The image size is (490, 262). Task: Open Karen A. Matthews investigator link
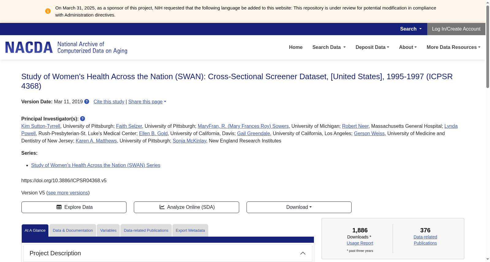point(96,141)
